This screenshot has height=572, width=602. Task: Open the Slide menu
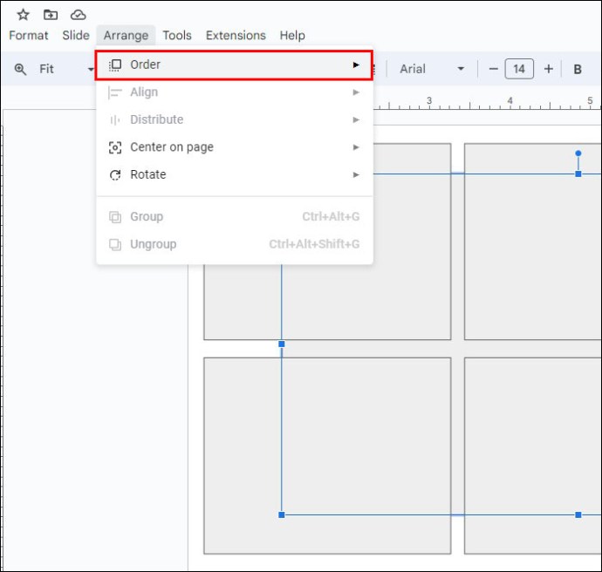[x=76, y=35]
